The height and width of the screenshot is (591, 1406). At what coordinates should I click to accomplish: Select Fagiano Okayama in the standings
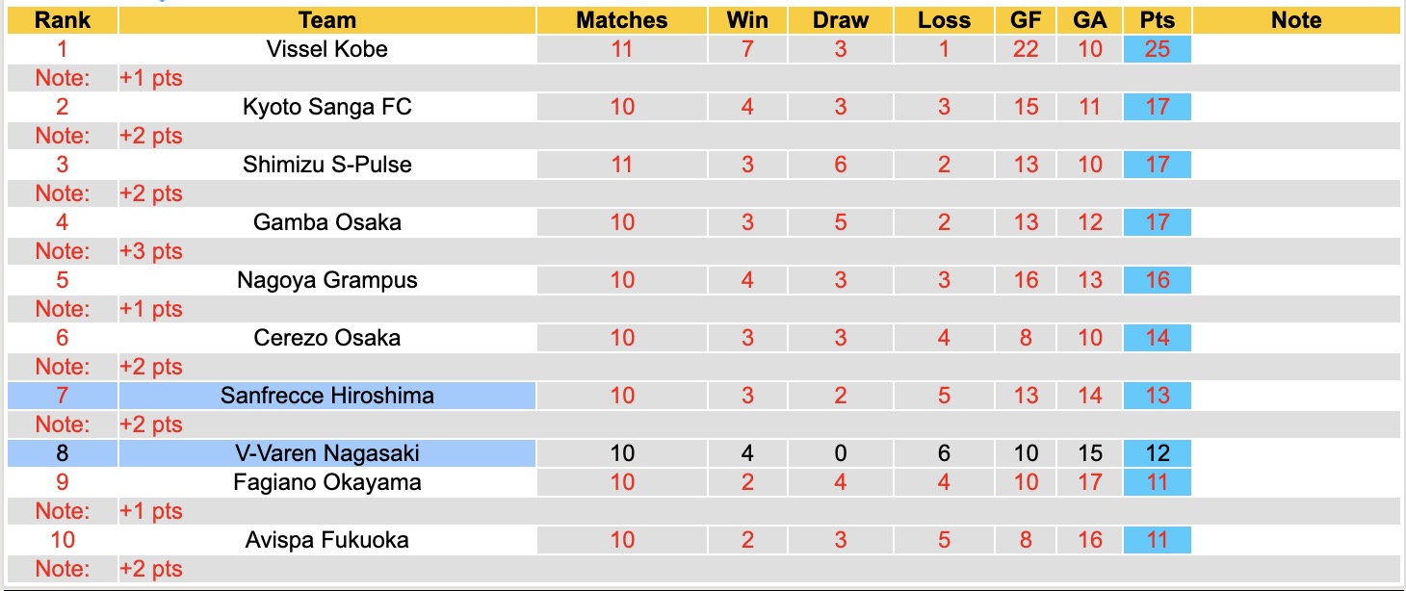(x=326, y=482)
